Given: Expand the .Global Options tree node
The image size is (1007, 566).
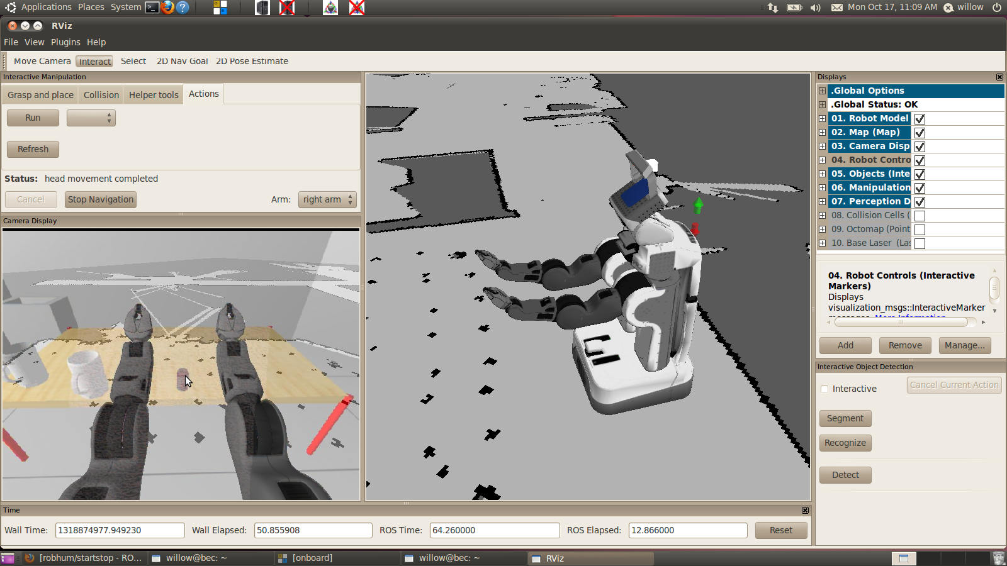Looking at the screenshot, I should click(x=822, y=91).
